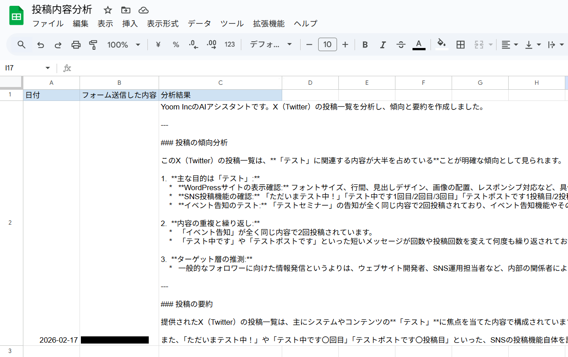Open the 拡張機能 menu
Screen dimensions: 568x357
(269, 24)
